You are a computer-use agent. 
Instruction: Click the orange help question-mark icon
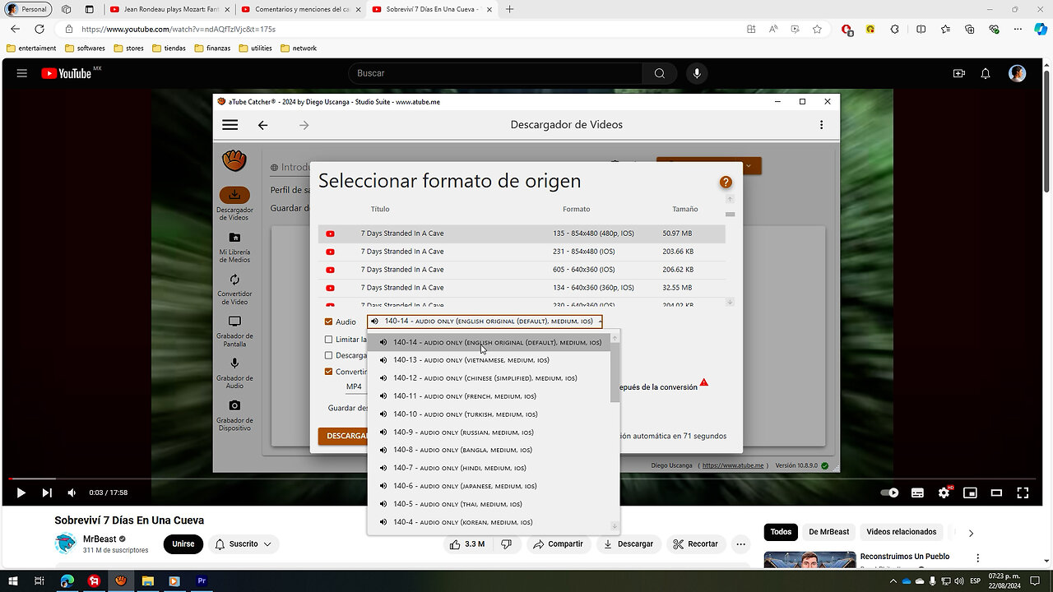(x=726, y=183)
